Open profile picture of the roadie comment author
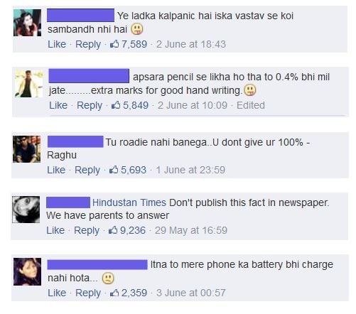 point(27,149)
